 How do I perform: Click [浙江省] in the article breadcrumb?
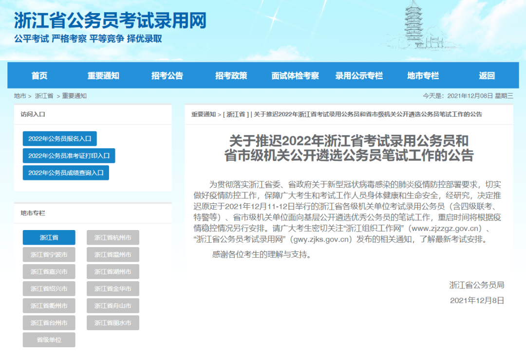click(x=236, y=115)
